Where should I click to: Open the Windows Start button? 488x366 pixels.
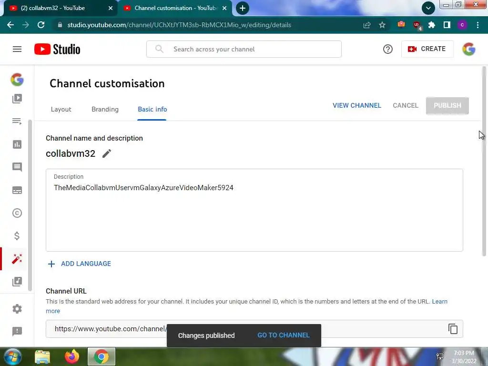click(x=13, y=356)
